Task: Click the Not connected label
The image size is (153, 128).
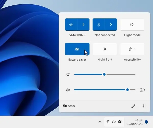Action: tap(105, 35)
